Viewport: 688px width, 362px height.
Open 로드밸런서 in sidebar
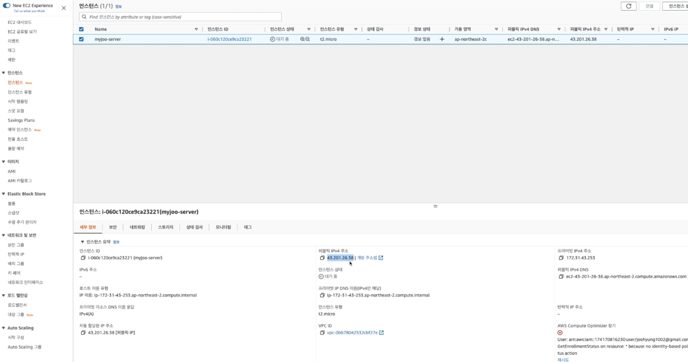pos(17,305)
